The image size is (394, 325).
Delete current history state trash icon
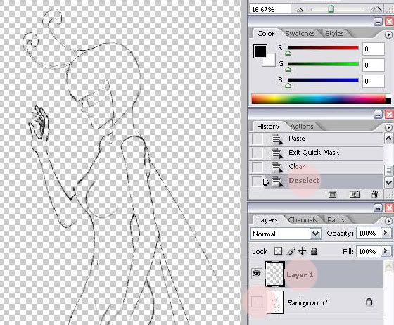374,194
